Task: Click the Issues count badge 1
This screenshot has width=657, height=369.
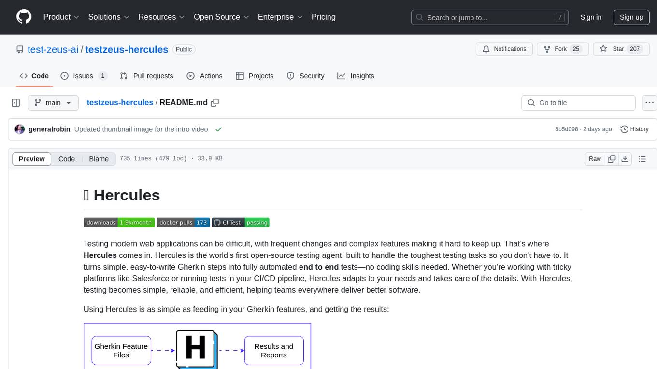Action: click(102, 76)
